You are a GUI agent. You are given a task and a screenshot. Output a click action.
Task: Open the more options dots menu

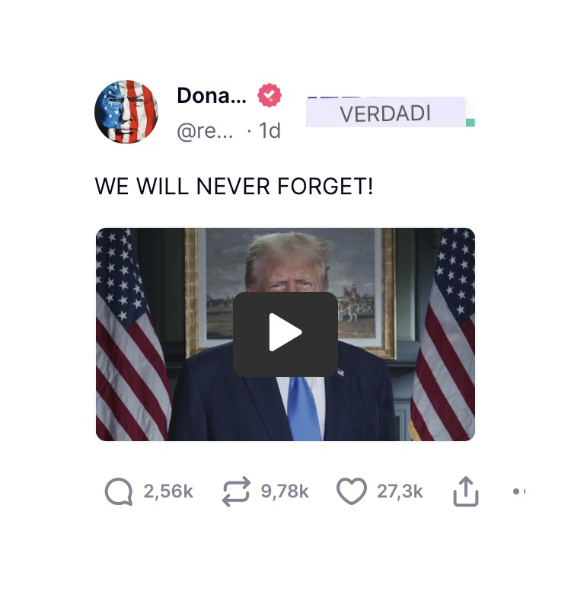pos(519,491)
